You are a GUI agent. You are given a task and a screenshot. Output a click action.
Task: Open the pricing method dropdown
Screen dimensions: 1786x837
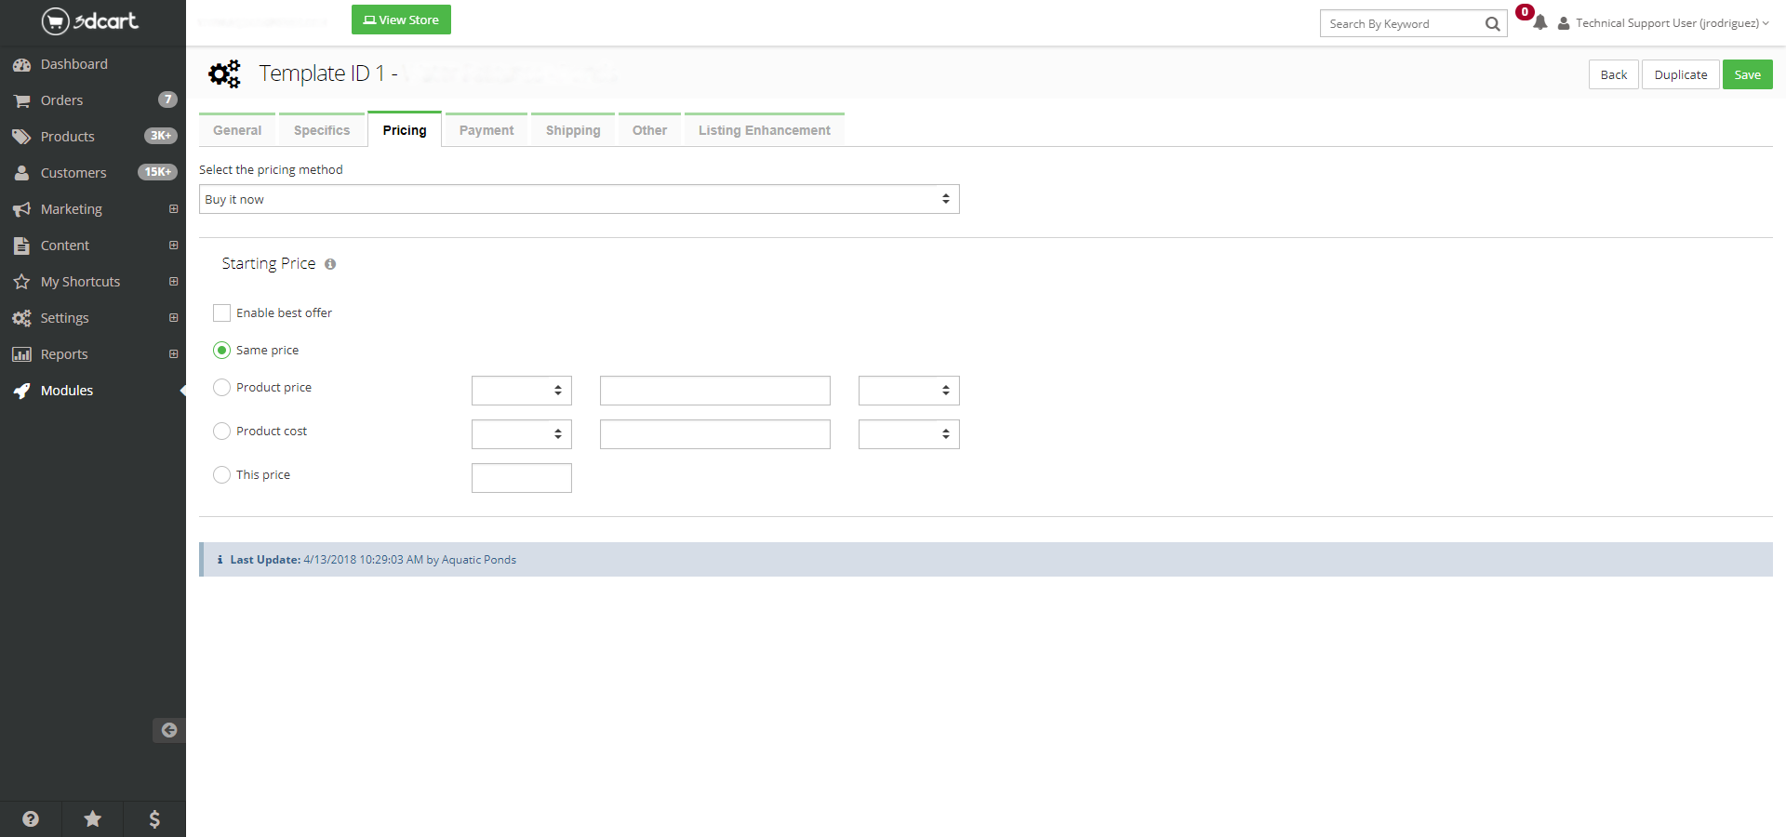coord(579,199)
